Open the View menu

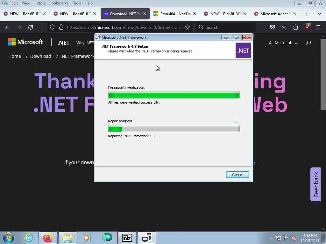pos(25,3)
